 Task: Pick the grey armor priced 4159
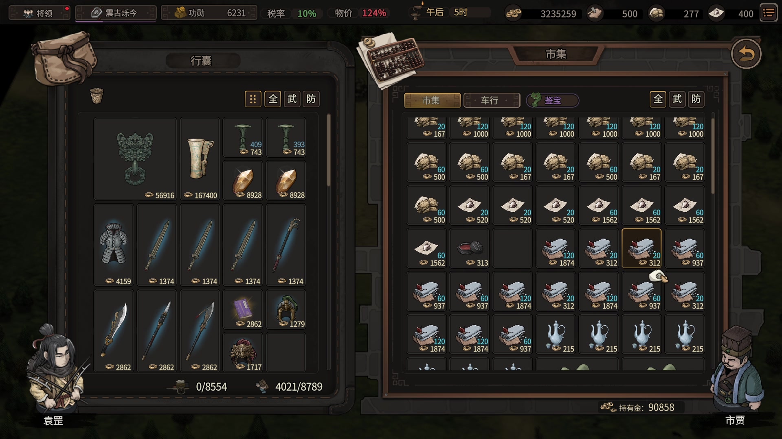click(114, 245)
